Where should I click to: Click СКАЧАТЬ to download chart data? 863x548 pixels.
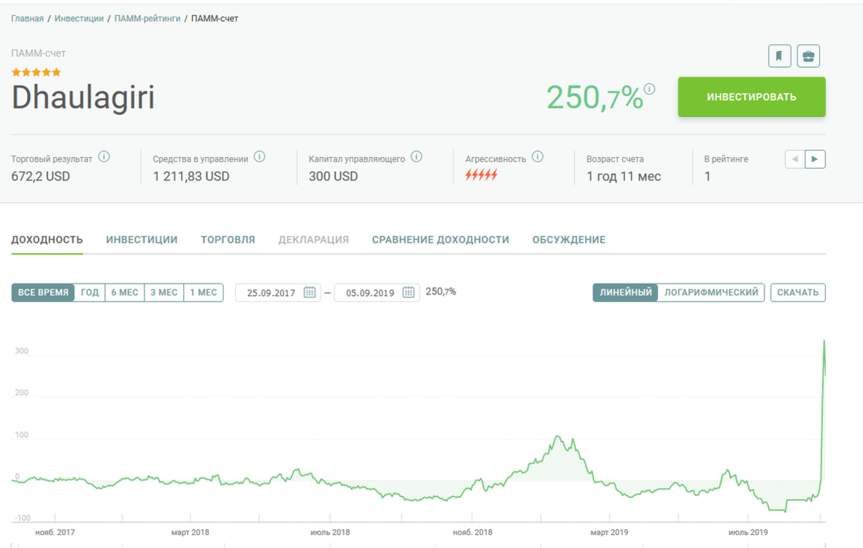797,292
